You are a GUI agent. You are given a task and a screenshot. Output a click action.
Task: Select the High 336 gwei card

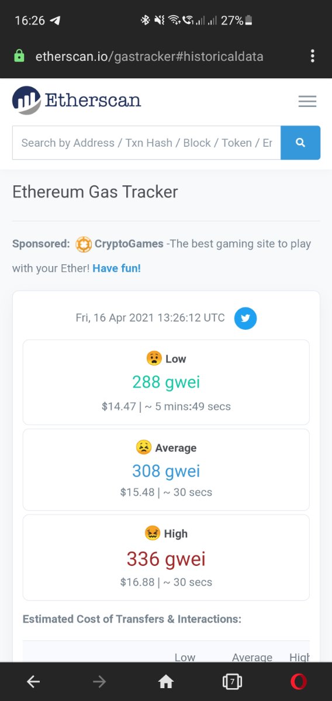tap(166, 558)
